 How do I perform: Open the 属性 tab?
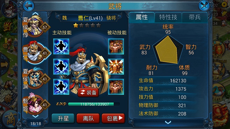pos(142,17)
